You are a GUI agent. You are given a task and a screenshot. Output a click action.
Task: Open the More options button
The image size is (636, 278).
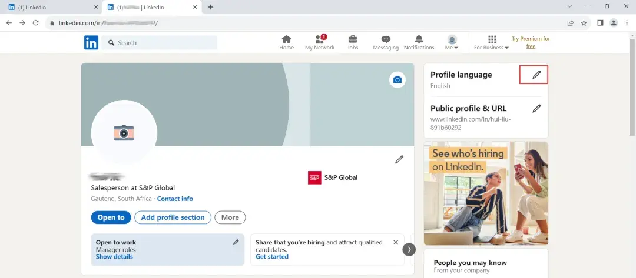pyautogui.click(x=230, y=217)
